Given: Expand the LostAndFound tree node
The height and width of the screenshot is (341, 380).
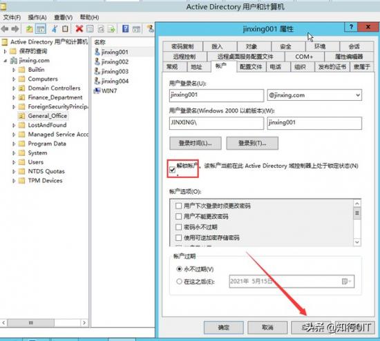Looking at the screenshot, I should (x=14, y=125).
